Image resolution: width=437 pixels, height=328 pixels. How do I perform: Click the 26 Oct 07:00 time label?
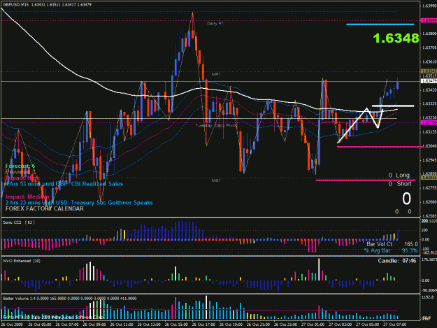tap(66, 325)
